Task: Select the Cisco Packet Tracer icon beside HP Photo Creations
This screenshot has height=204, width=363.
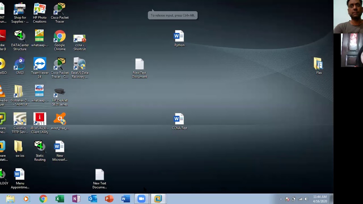Action: [60, 13]
